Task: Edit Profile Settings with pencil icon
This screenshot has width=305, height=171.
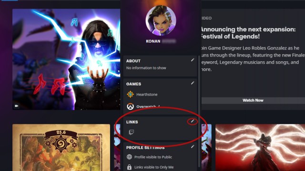Action: click(193, 147)
